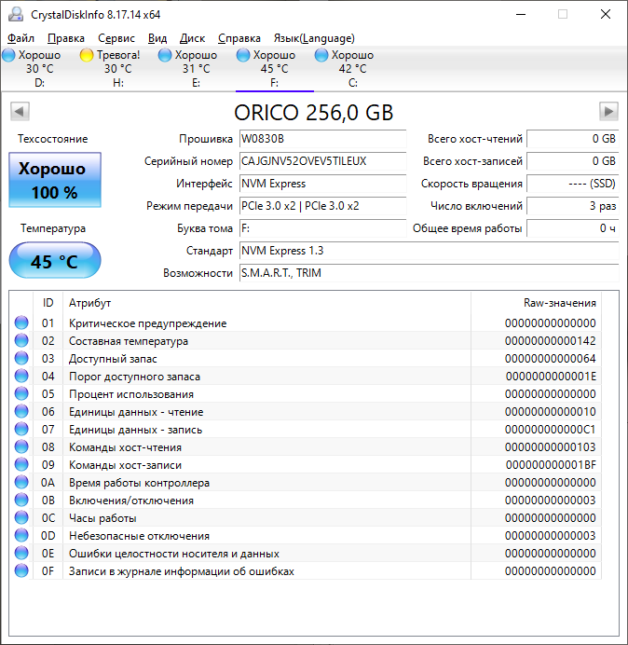Click the status orb for attribute 05

pos(21,393)
